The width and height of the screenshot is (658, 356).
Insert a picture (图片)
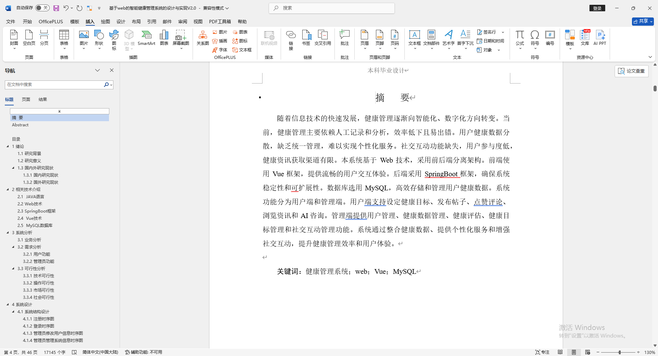pyautogui.click(x=84, y=39)
